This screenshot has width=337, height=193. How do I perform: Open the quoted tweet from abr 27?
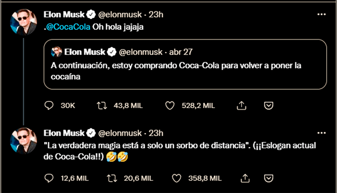point(185,70)
